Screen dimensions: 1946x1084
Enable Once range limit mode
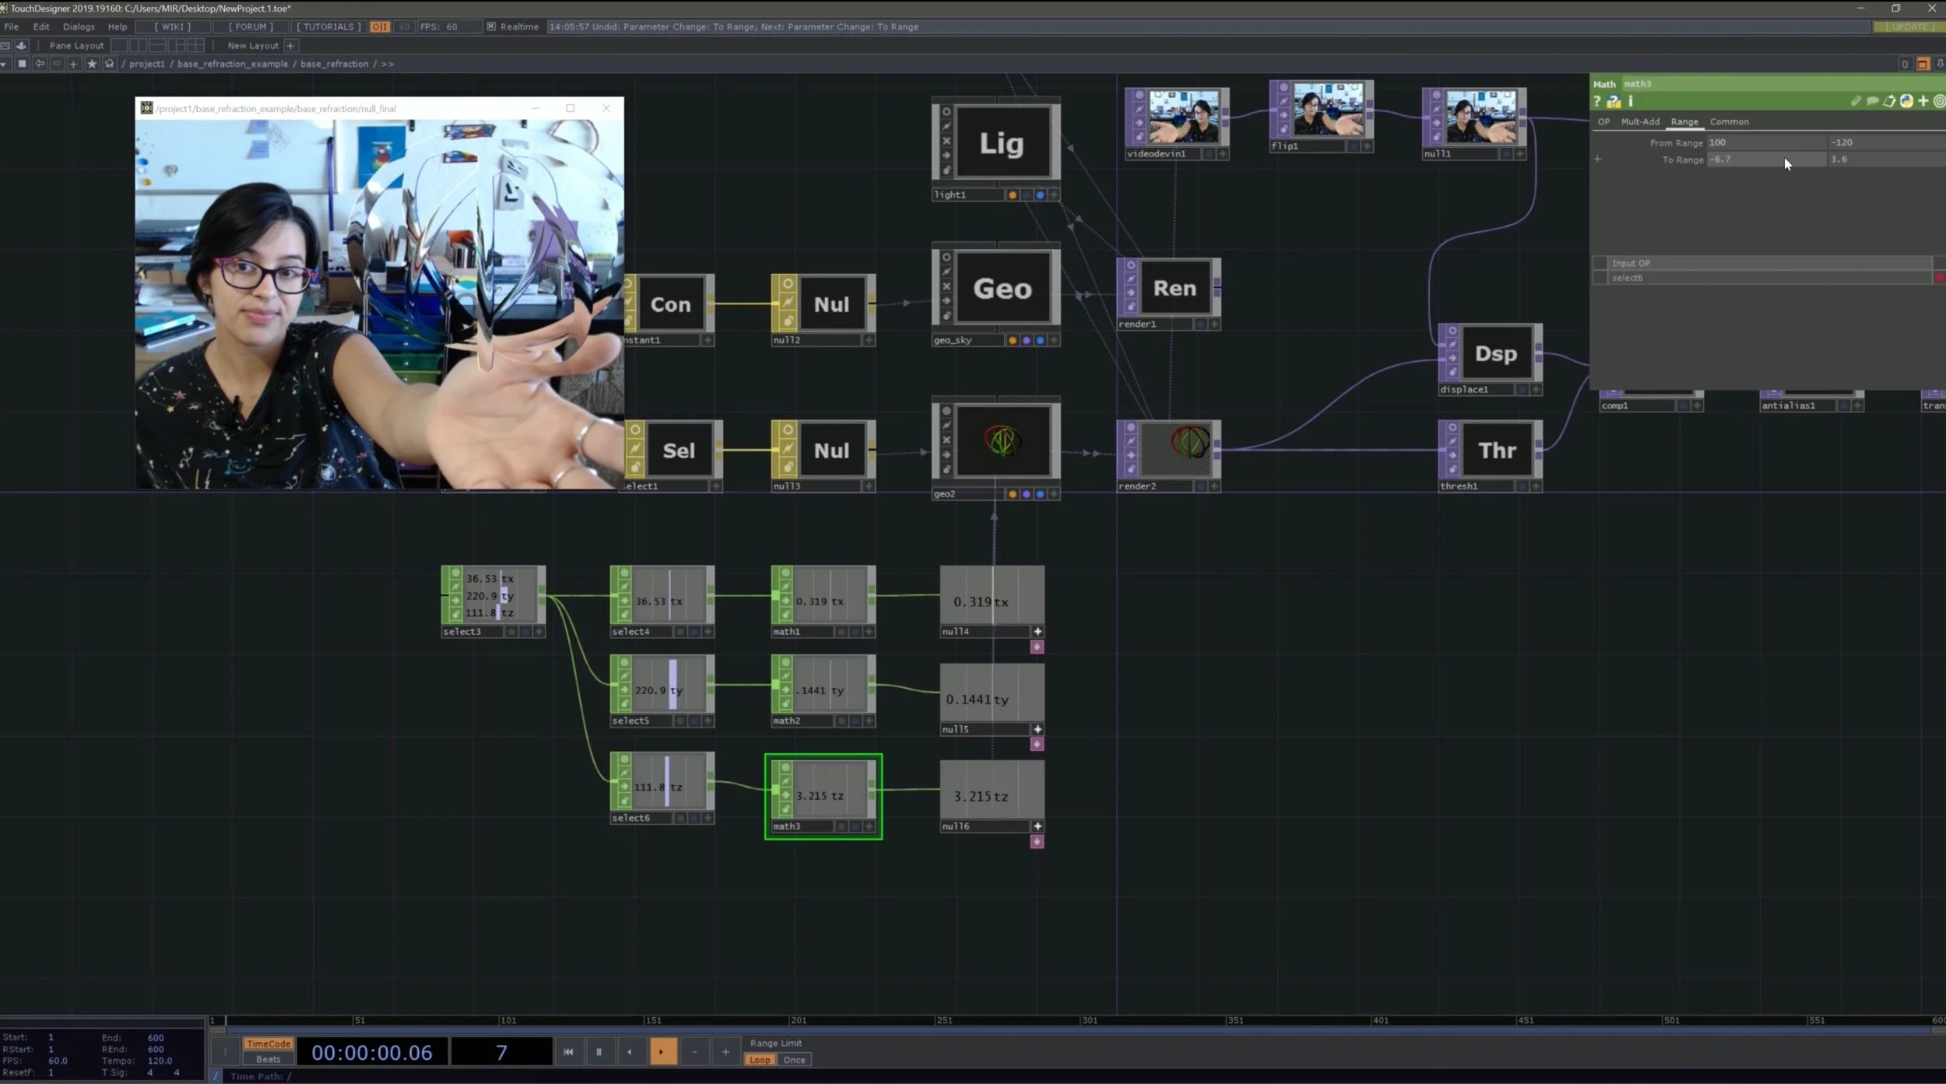coord(794,1060)
